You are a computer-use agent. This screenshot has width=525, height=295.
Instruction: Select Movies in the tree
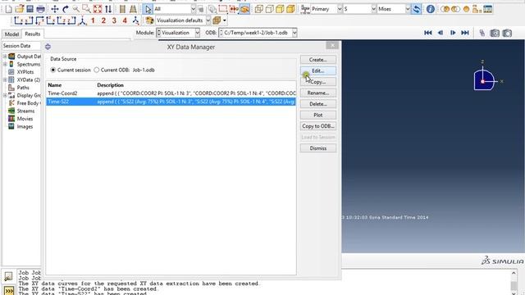pos(25,119)
